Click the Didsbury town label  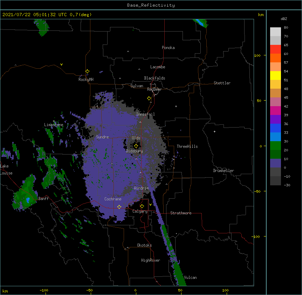pyautogui.click(x=135, y=151)
